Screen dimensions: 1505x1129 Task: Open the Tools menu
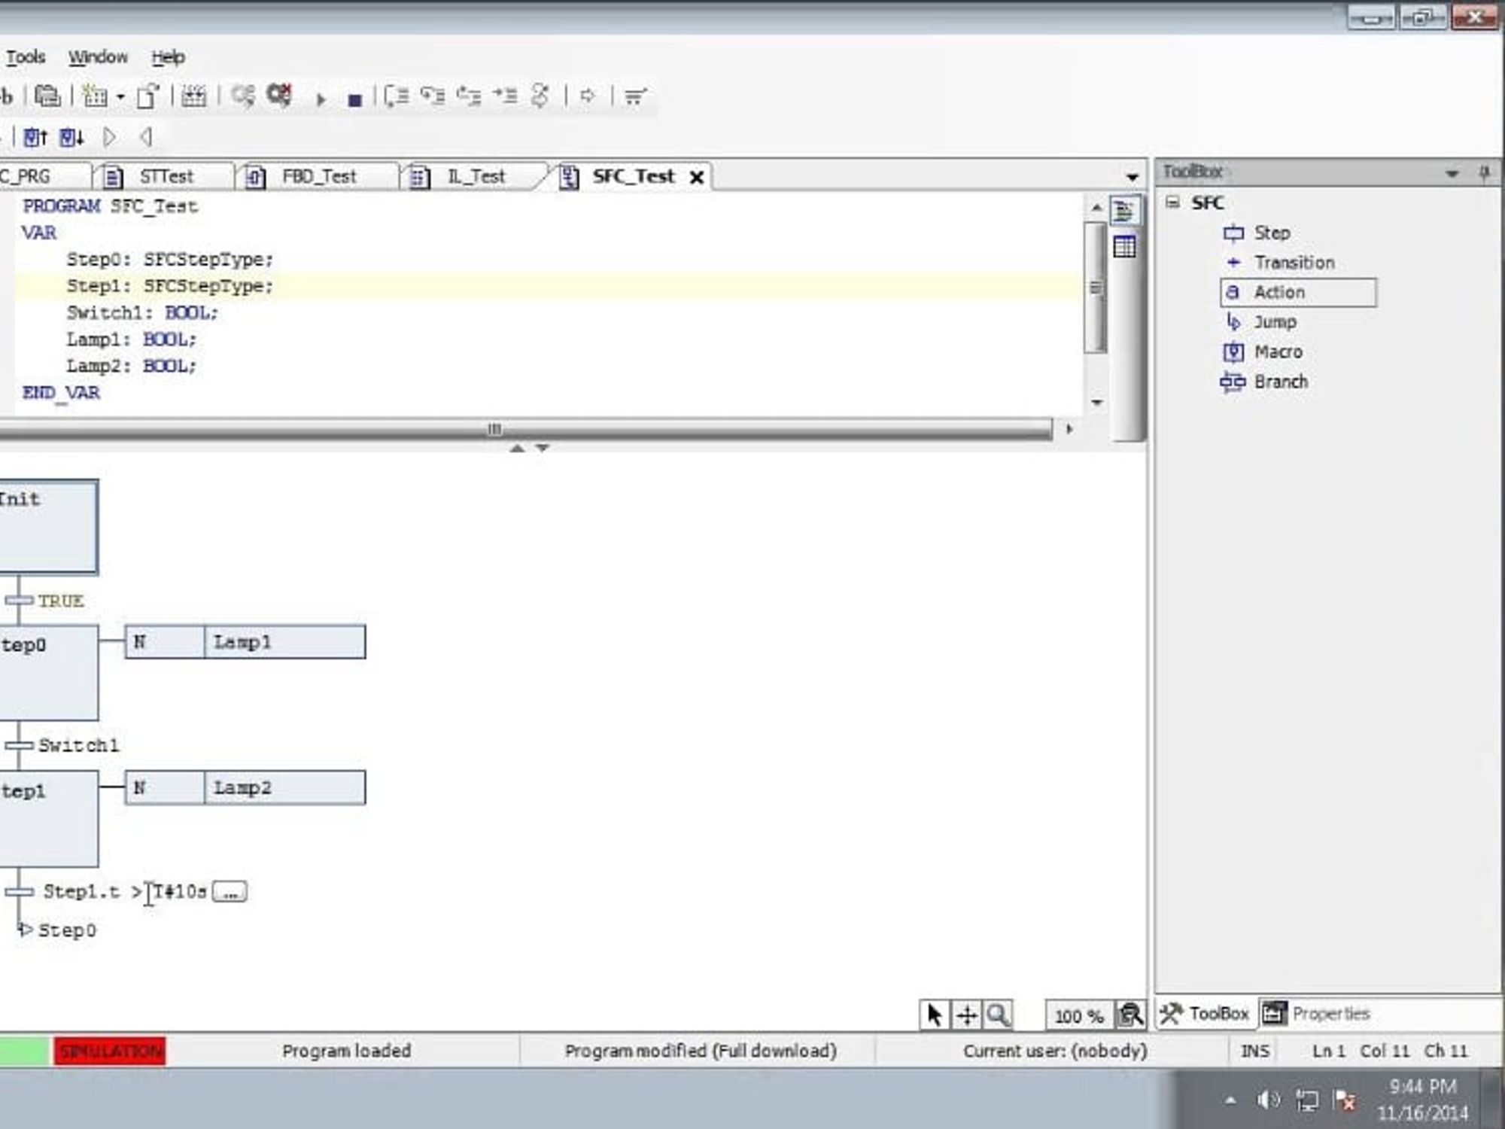click(x=26, y=57)
